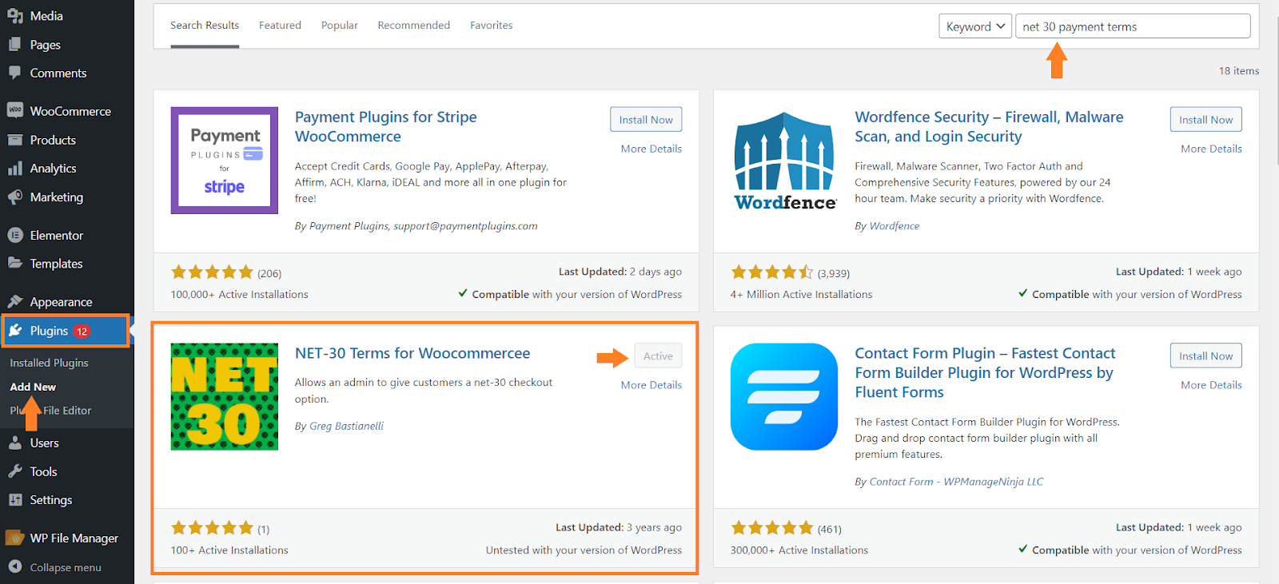This screenshot has height=584, width=1279.
Task: View More Details for Payment Plugins for Stripe
Action: click(651, 149)
